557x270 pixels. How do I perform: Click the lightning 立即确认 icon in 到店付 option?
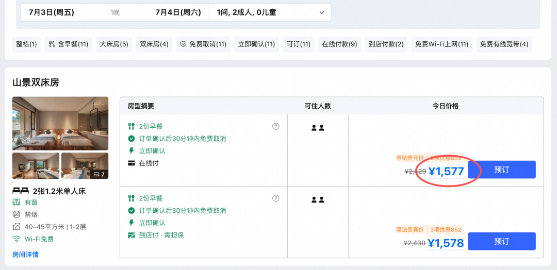pyautogui.click(x=132, y=223)
